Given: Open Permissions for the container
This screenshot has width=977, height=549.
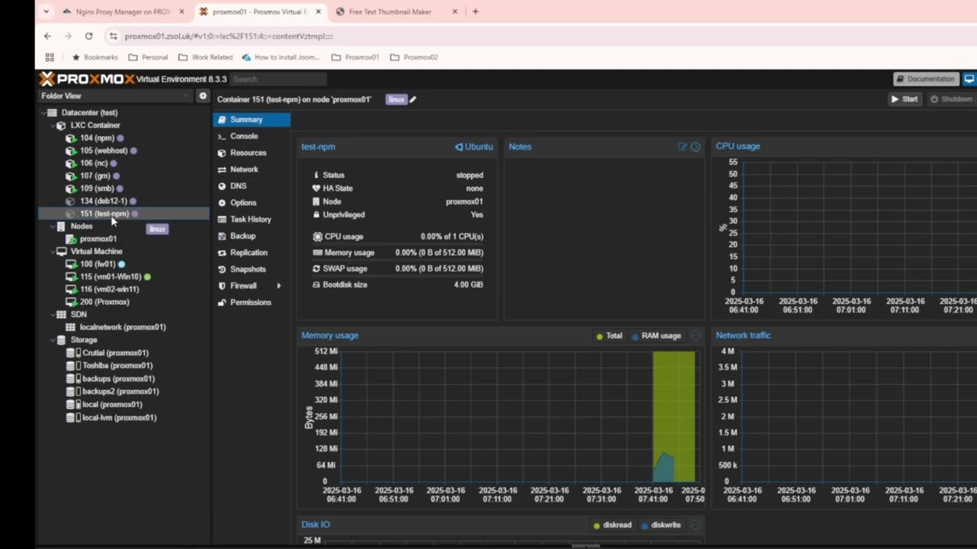Looking at the screenshot, I should click(x=251, y=303).
